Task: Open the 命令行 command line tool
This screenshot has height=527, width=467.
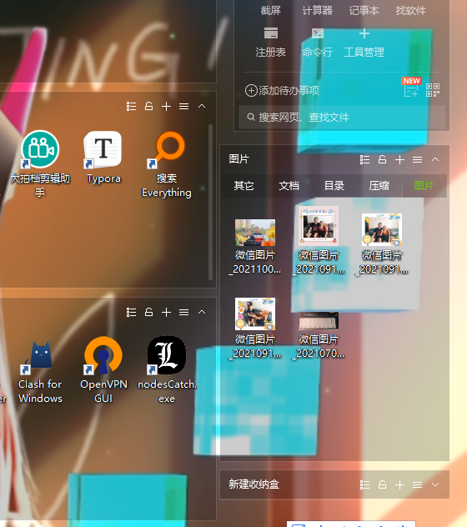Action: [x=318, y=43]
